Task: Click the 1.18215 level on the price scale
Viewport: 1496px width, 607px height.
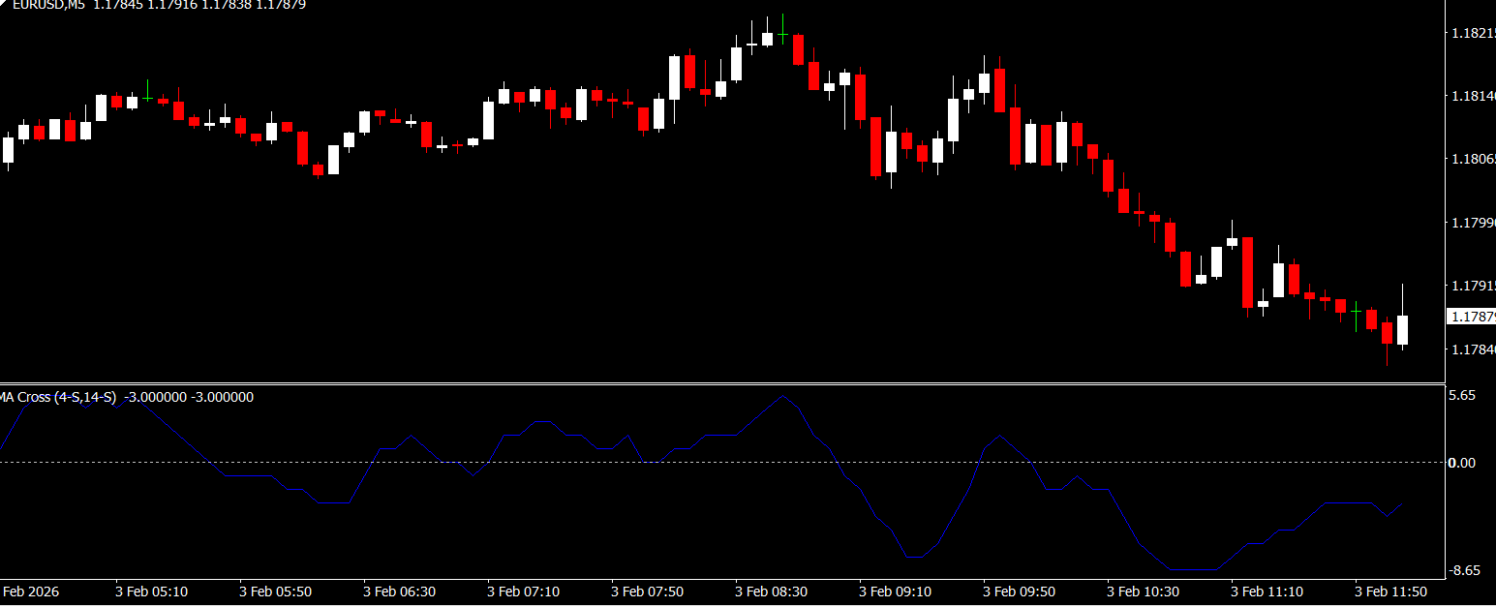Action: tap(1472, 33)
